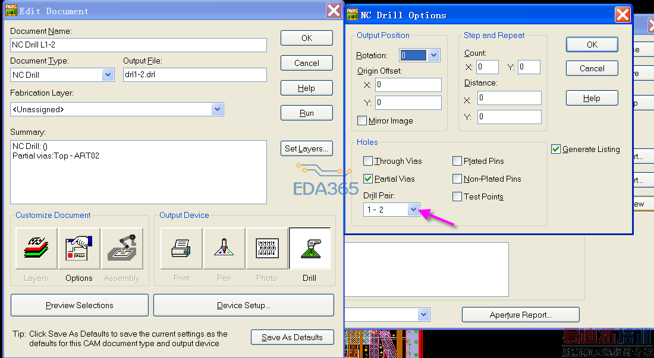Viewport: 654px width, 358px height.
Task: Click the Summary text box
Action: point(139,172)
